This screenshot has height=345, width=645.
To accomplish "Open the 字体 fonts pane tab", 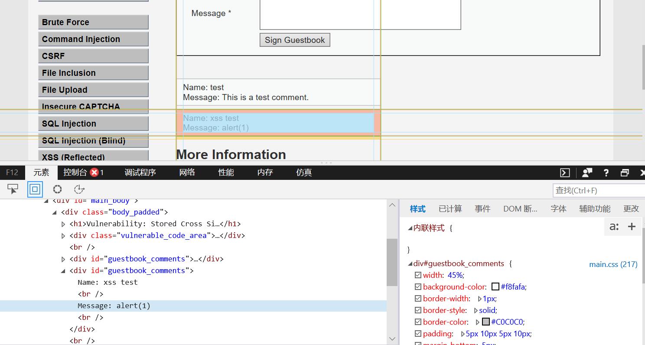I will tap(558, 209).
